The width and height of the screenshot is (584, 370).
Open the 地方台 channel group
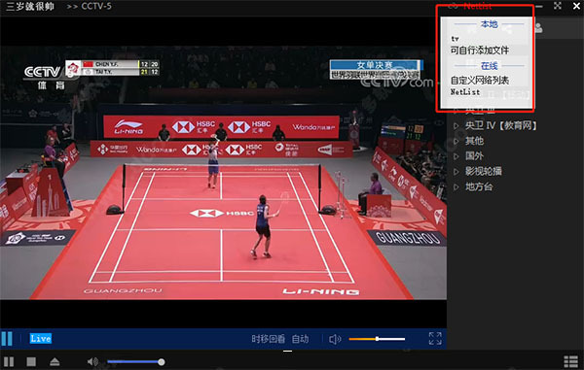coord(479,186)
